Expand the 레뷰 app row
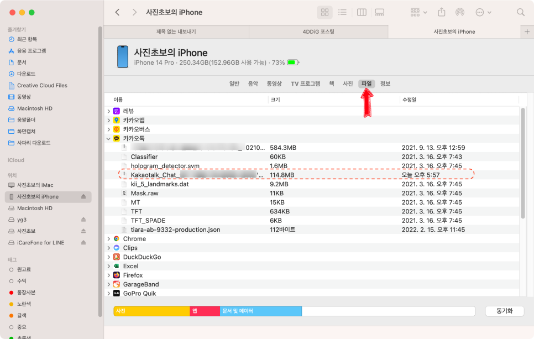The height and width of the screenshot is (339, 534). tap(109, 111)
